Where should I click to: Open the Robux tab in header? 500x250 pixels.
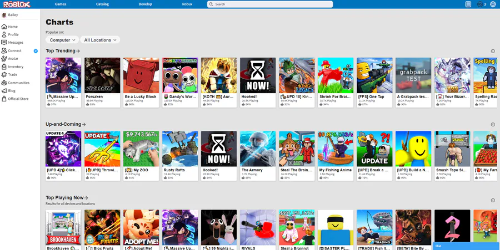[187, 4]
